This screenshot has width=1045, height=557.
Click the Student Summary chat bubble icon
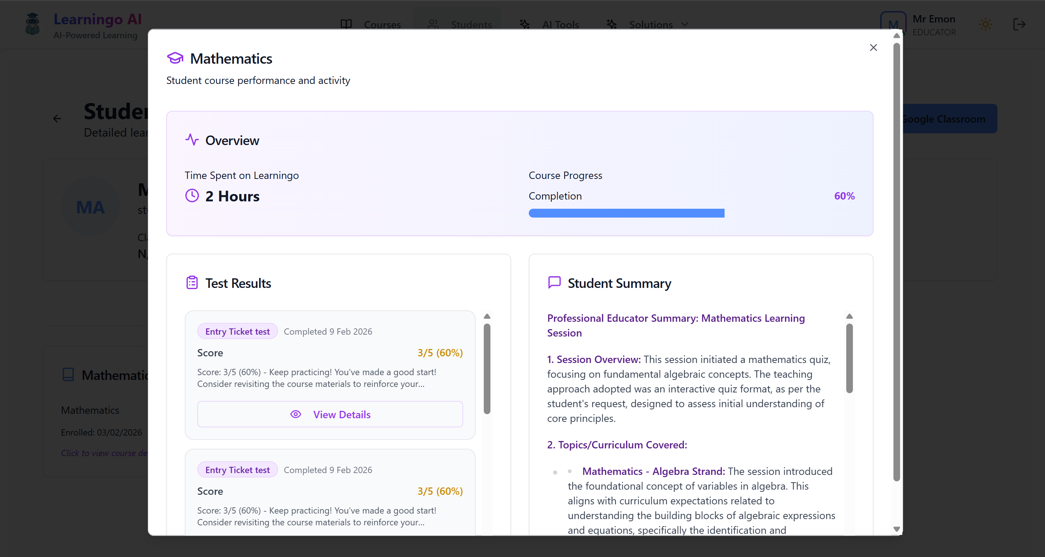[554, 282]
